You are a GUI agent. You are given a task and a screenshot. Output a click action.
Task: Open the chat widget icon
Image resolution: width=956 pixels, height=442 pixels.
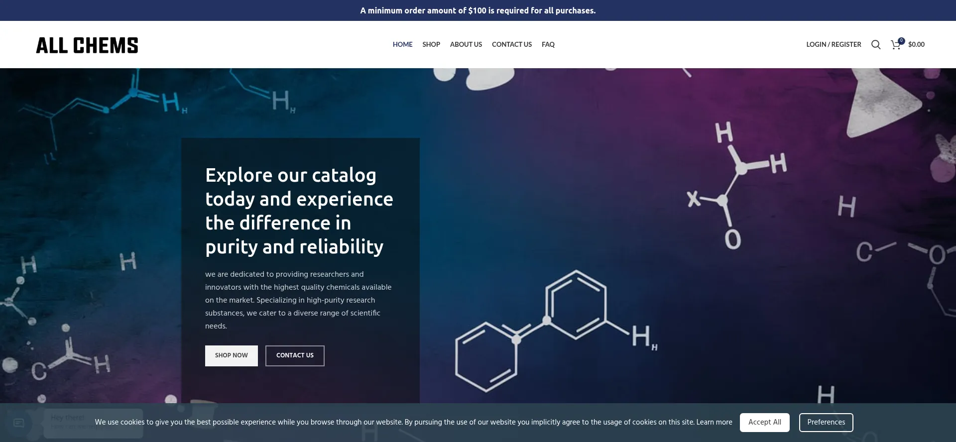19,423
